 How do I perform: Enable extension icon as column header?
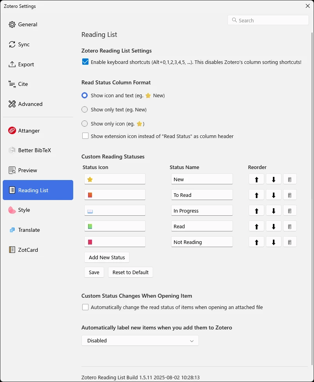pyautogui.click(x=85, y=136)
